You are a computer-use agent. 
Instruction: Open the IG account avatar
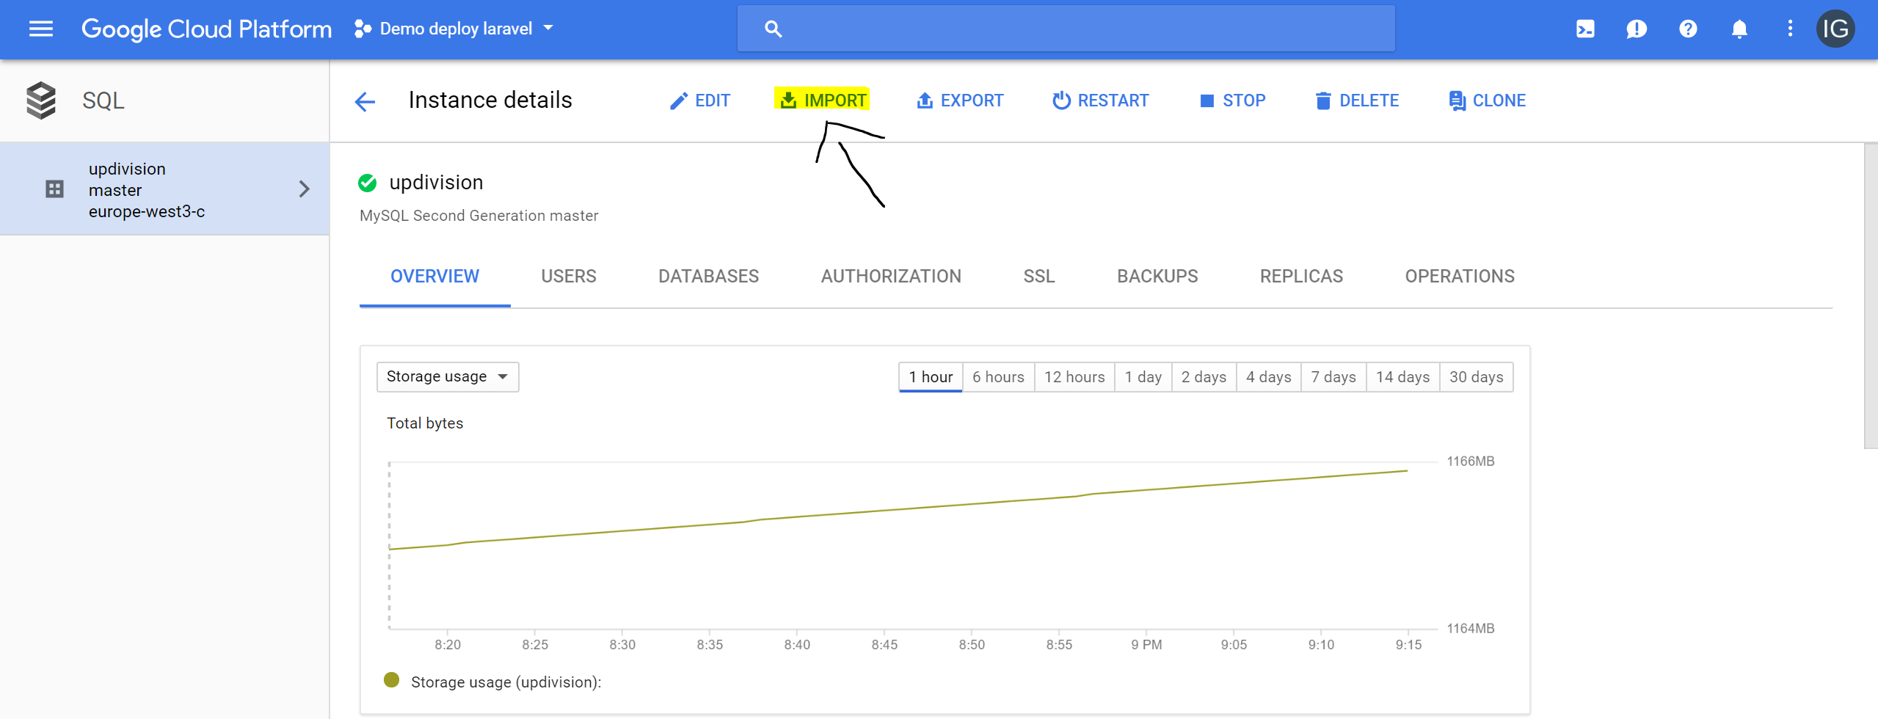coord(1837,29)
